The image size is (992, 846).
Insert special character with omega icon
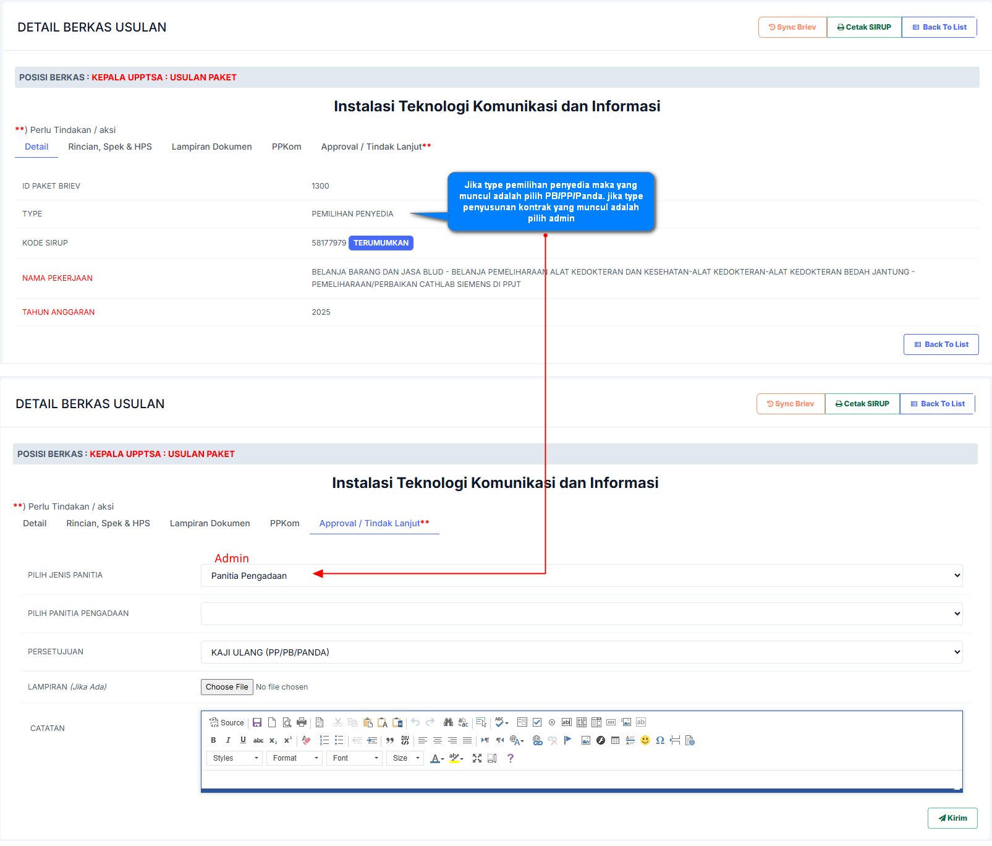click(660, 740)
